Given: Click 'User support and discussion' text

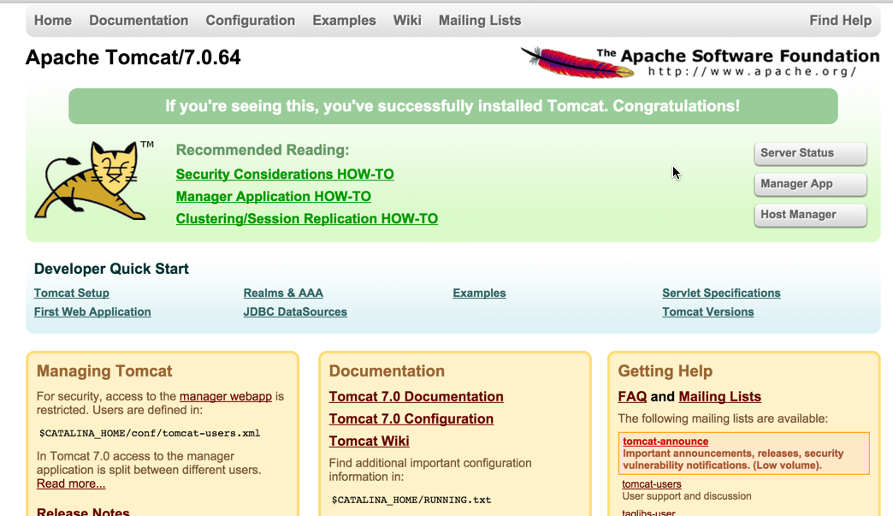Looking at the screenshot, I should click(x=686, y=496).
